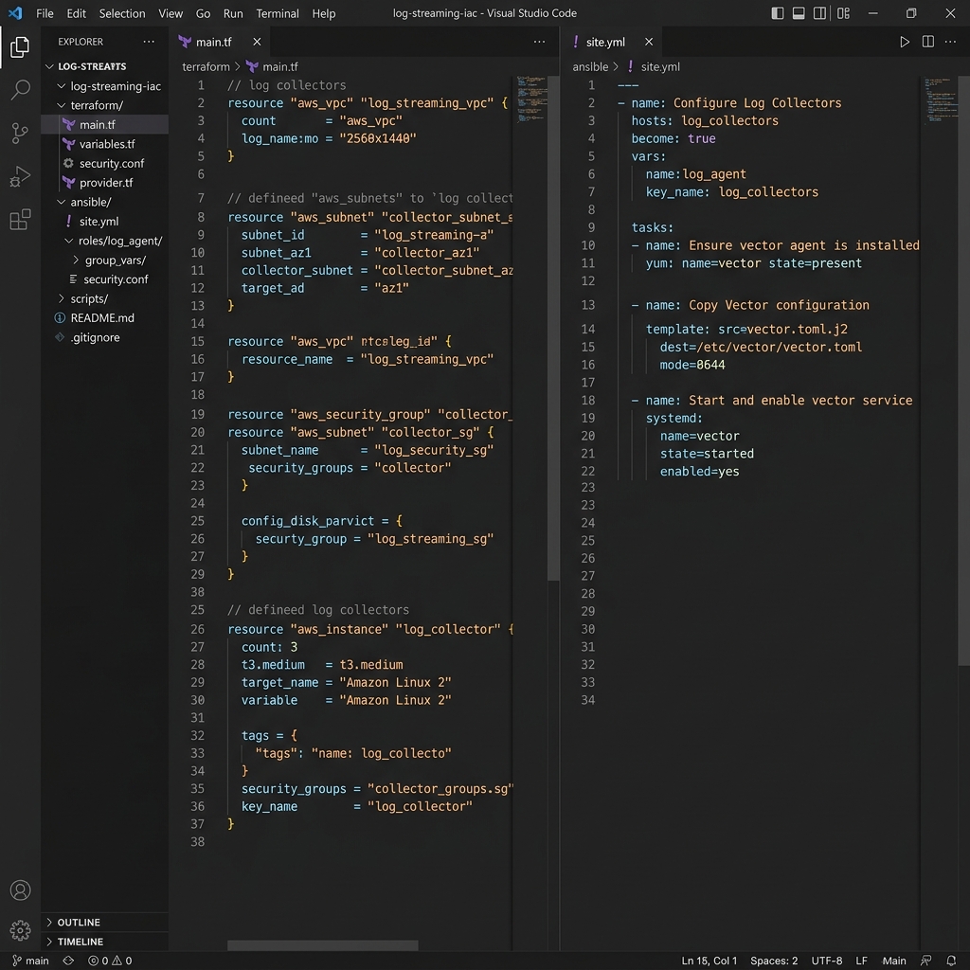
Task: Switch to the site.yml editor tab
Action: click(612, 42)
